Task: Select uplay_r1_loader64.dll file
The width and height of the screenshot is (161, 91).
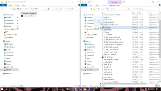Action: 29,13
